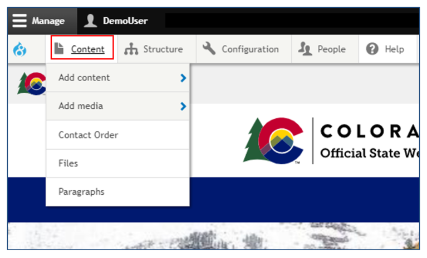Choose Paragraphs in Content menu
427x258 pixels.
117,192
